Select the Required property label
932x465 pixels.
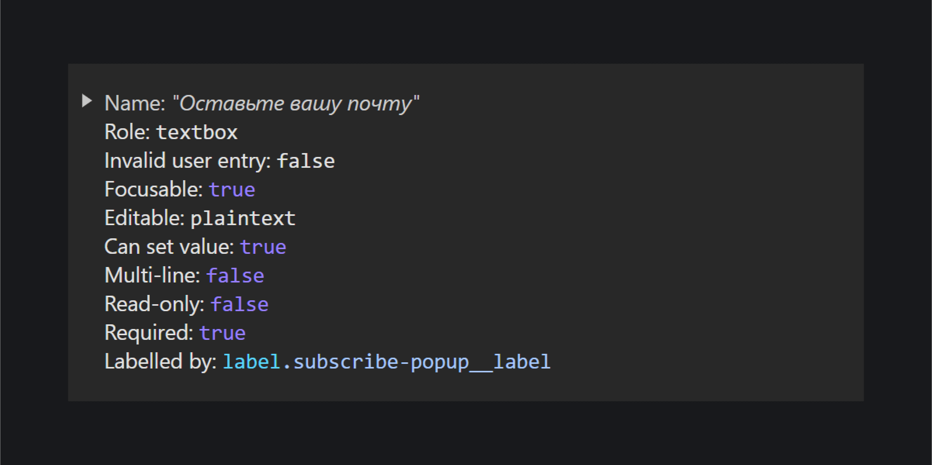149,333
